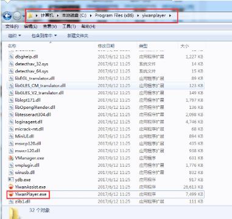Click the detecthav_32.sys file icon
This screenshot has width=232, height=219.
point(11,64)
